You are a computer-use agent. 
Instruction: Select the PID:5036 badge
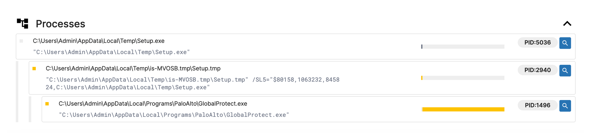[x=538, y=43]
